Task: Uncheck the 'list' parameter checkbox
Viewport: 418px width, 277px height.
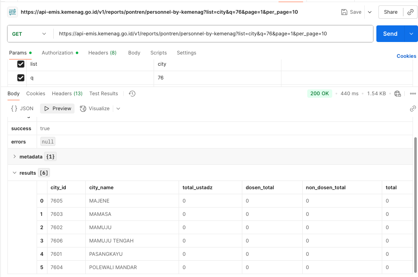Action: click(x=21, y=64)
